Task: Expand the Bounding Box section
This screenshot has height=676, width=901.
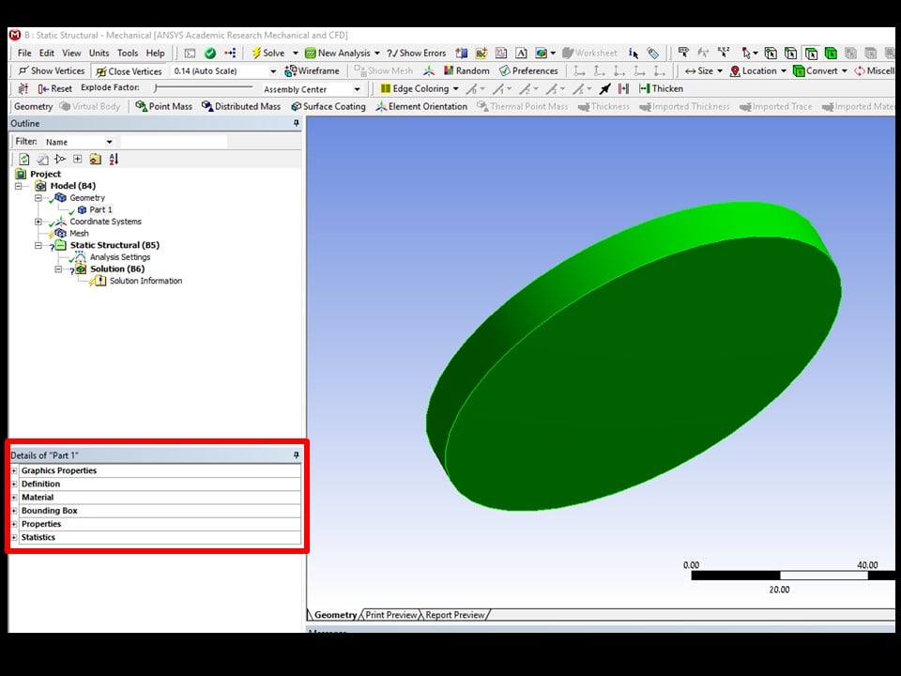Action: 14,511
